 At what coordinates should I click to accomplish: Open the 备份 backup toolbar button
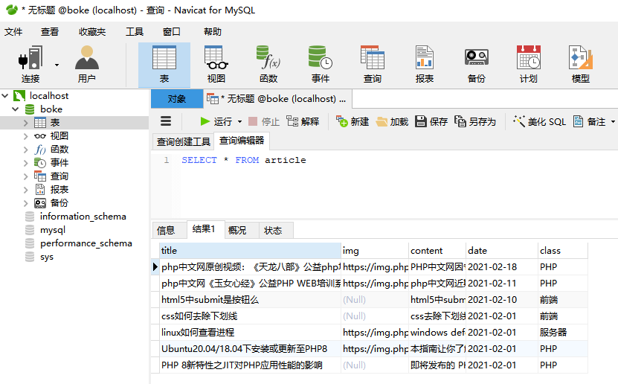[477, 65]
